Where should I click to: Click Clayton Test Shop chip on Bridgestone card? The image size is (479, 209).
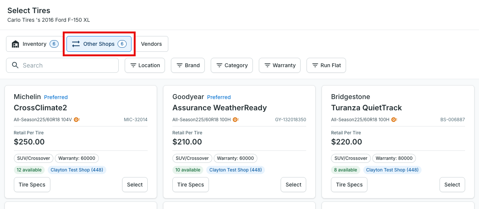tap(392, 170)
